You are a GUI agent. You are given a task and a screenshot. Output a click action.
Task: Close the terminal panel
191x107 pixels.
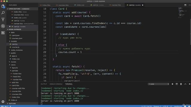pyautogui.click(x=190, y=84)
